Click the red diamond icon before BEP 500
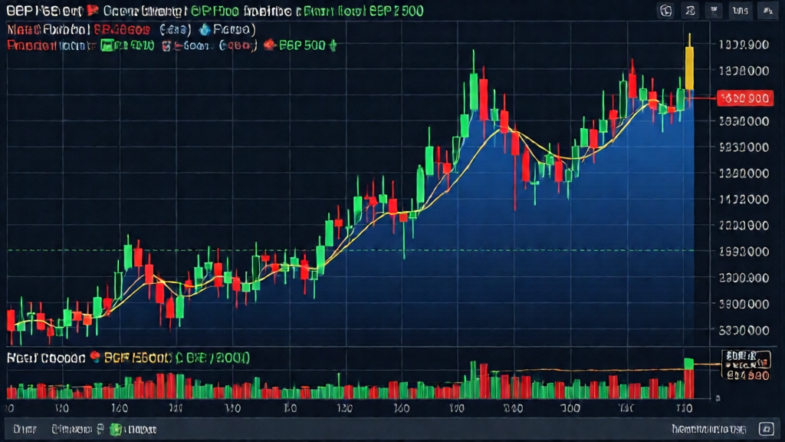Viewport: 785px width, 442px height. (x=270, y=45)
